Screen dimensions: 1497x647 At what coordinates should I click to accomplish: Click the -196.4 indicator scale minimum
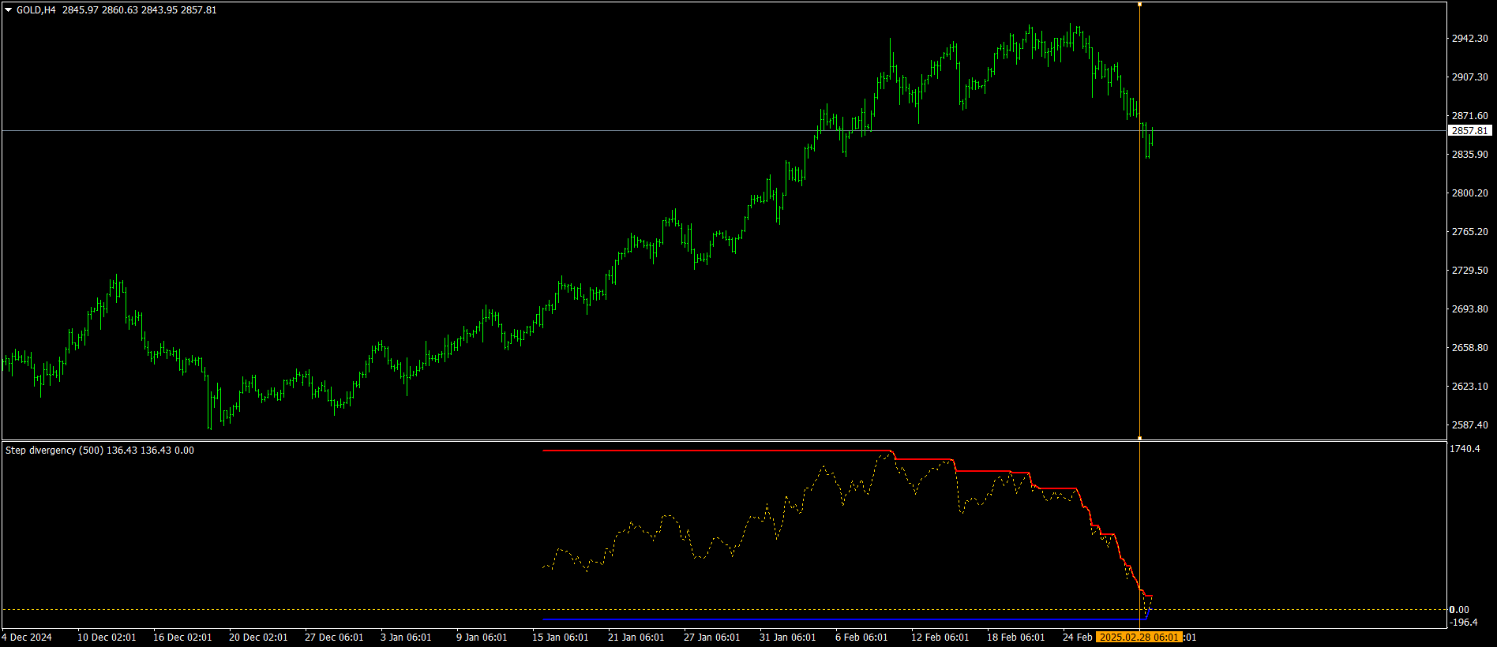tap(1464, 623)
